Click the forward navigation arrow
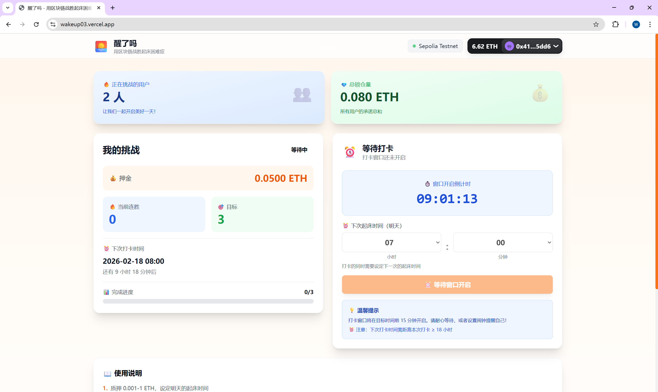Image resolution: width=658 pixels, height=392 pixels. point(22,24)
